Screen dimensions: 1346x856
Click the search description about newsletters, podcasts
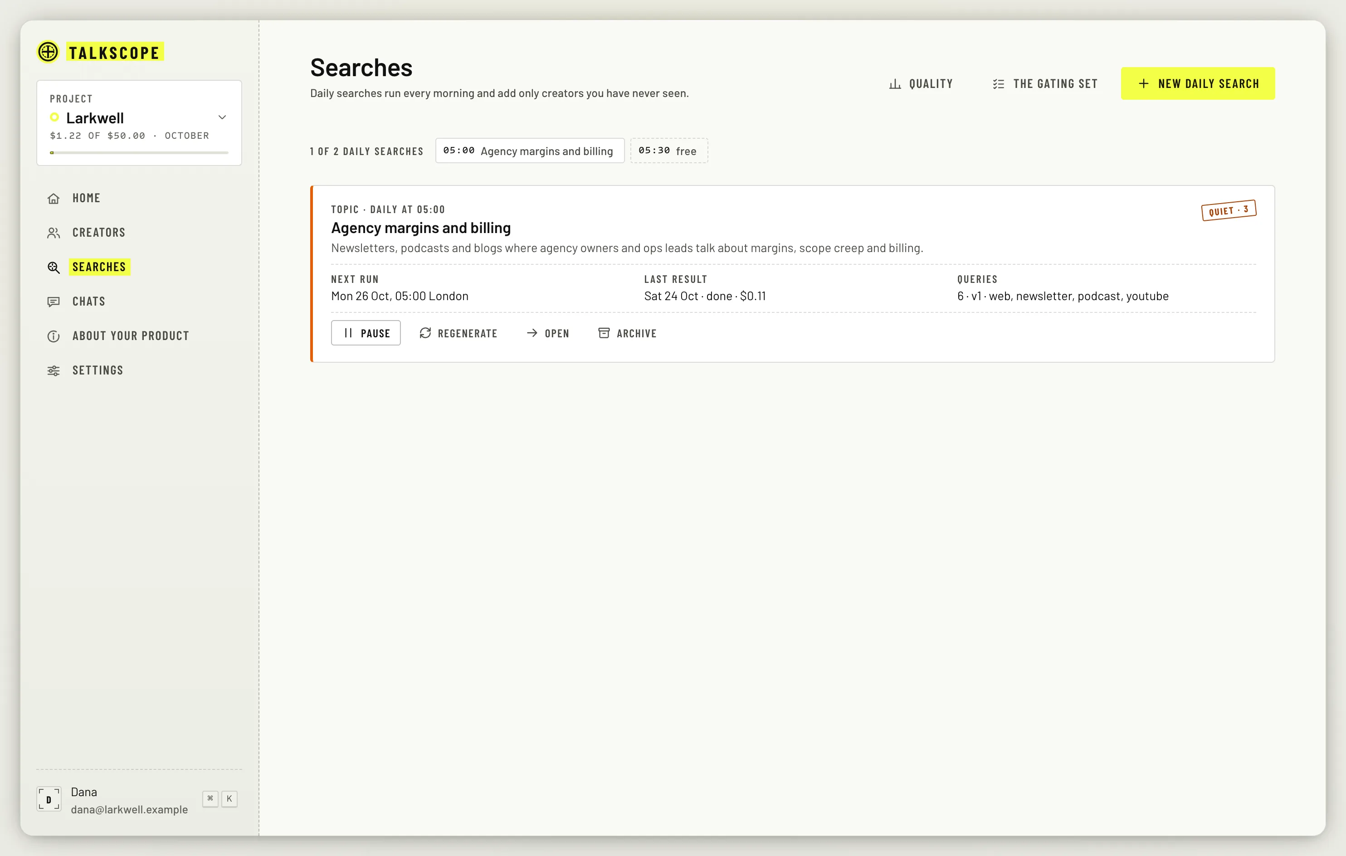tap(627, 248)
